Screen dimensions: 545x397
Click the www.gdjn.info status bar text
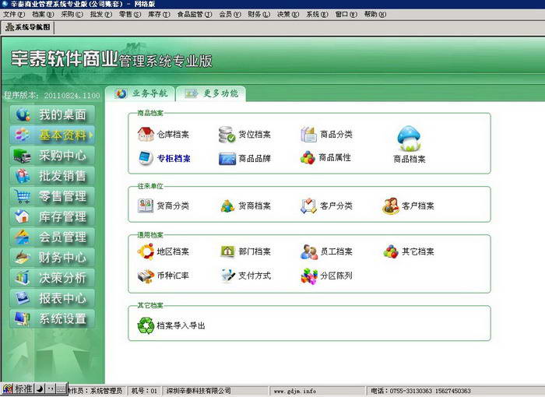(295, 391)
